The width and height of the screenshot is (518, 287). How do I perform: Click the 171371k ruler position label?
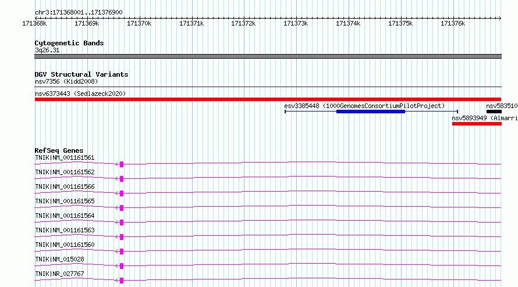[x=191, y=23]
